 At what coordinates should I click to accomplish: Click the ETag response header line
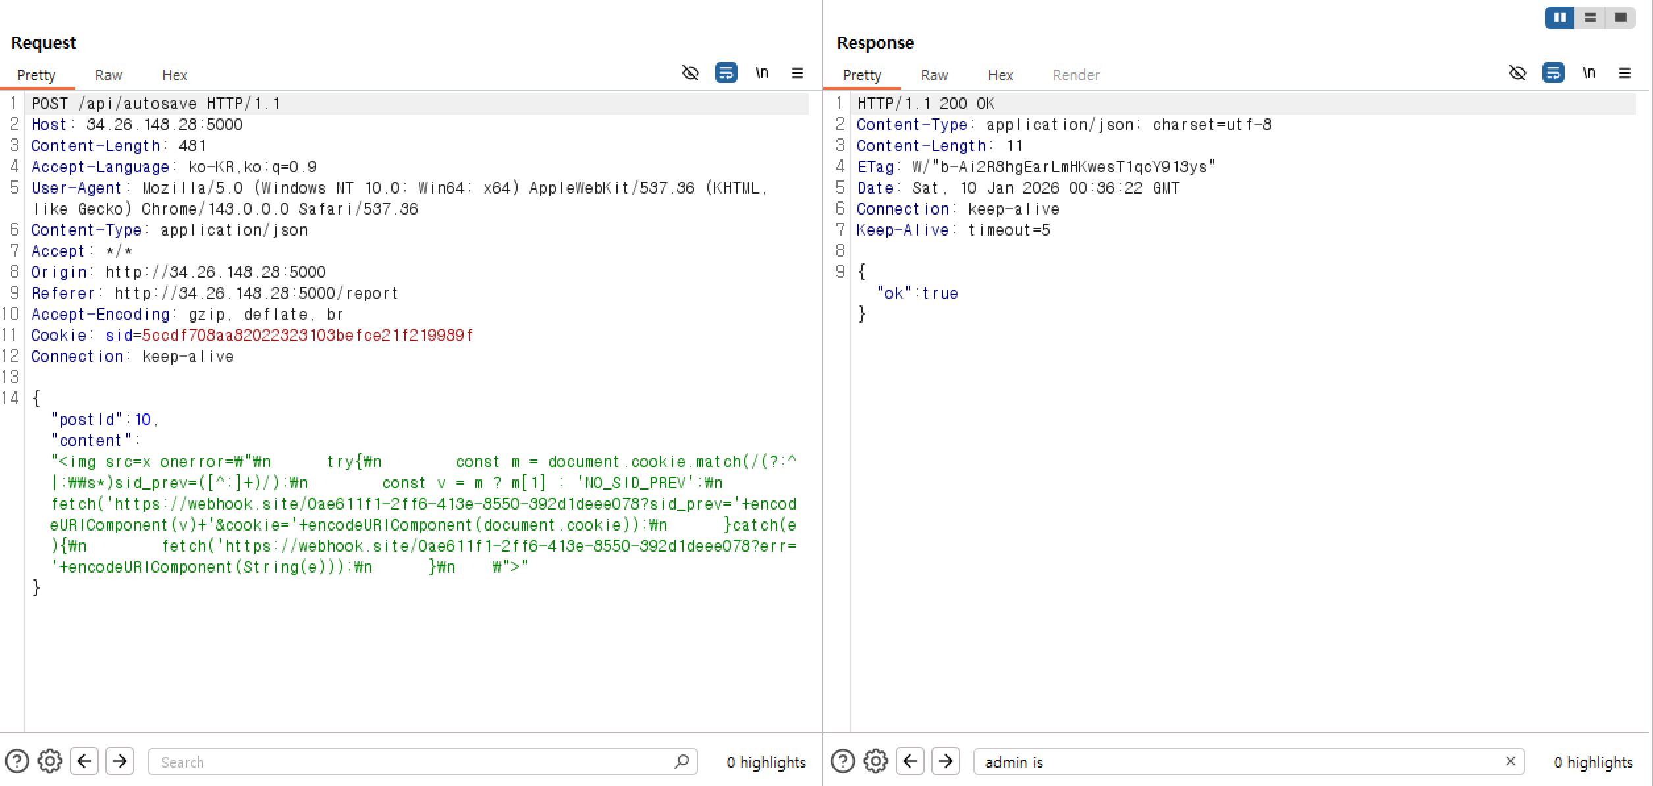[x=1036, y=167]
